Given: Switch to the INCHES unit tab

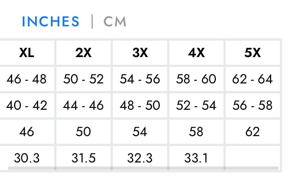Looking at the screenshot, I should point(51,22).
